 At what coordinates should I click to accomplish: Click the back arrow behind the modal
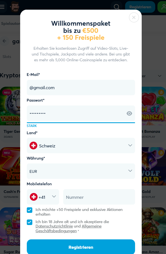pos(4,41)
